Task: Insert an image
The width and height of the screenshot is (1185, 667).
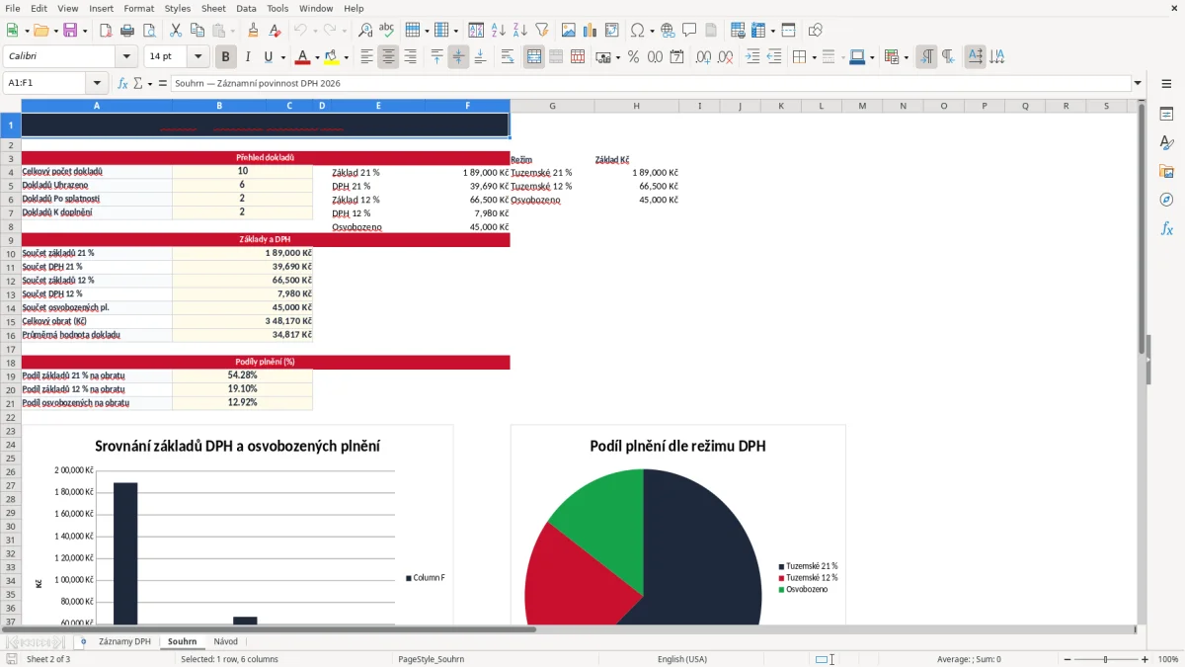Action: [569, 31]
